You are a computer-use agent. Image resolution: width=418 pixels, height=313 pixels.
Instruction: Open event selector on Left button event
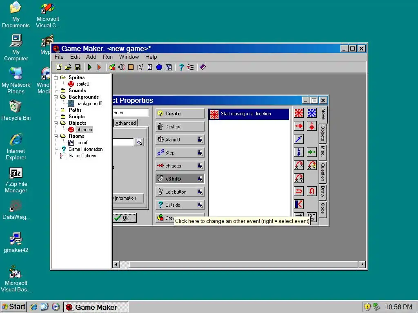(200, 192)
